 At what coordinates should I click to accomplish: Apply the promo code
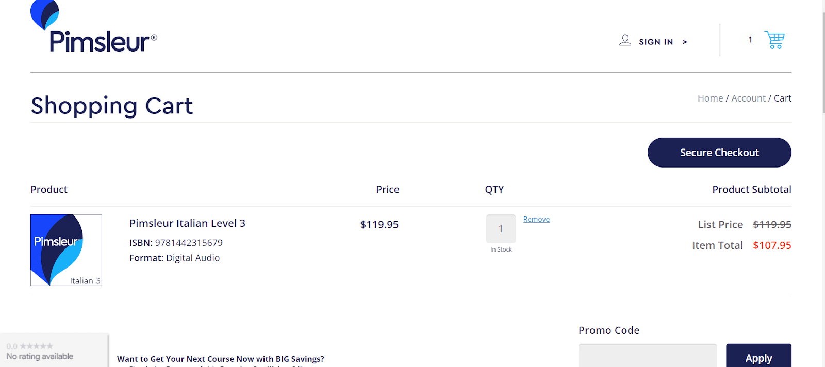pos(758,358)
